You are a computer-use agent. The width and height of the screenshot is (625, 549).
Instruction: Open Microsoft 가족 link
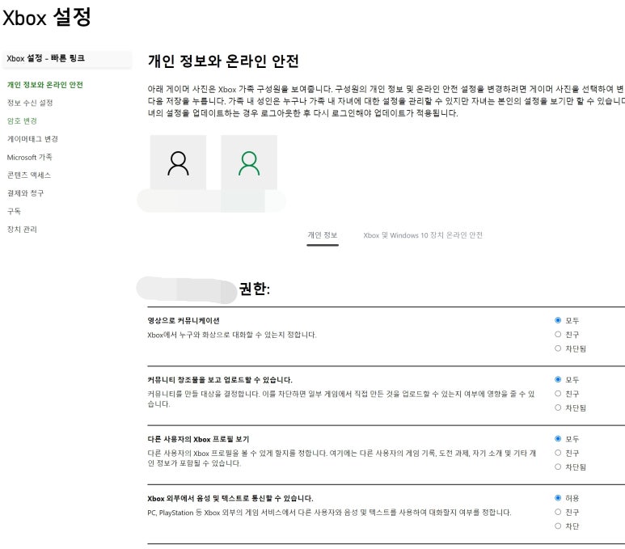29,157
